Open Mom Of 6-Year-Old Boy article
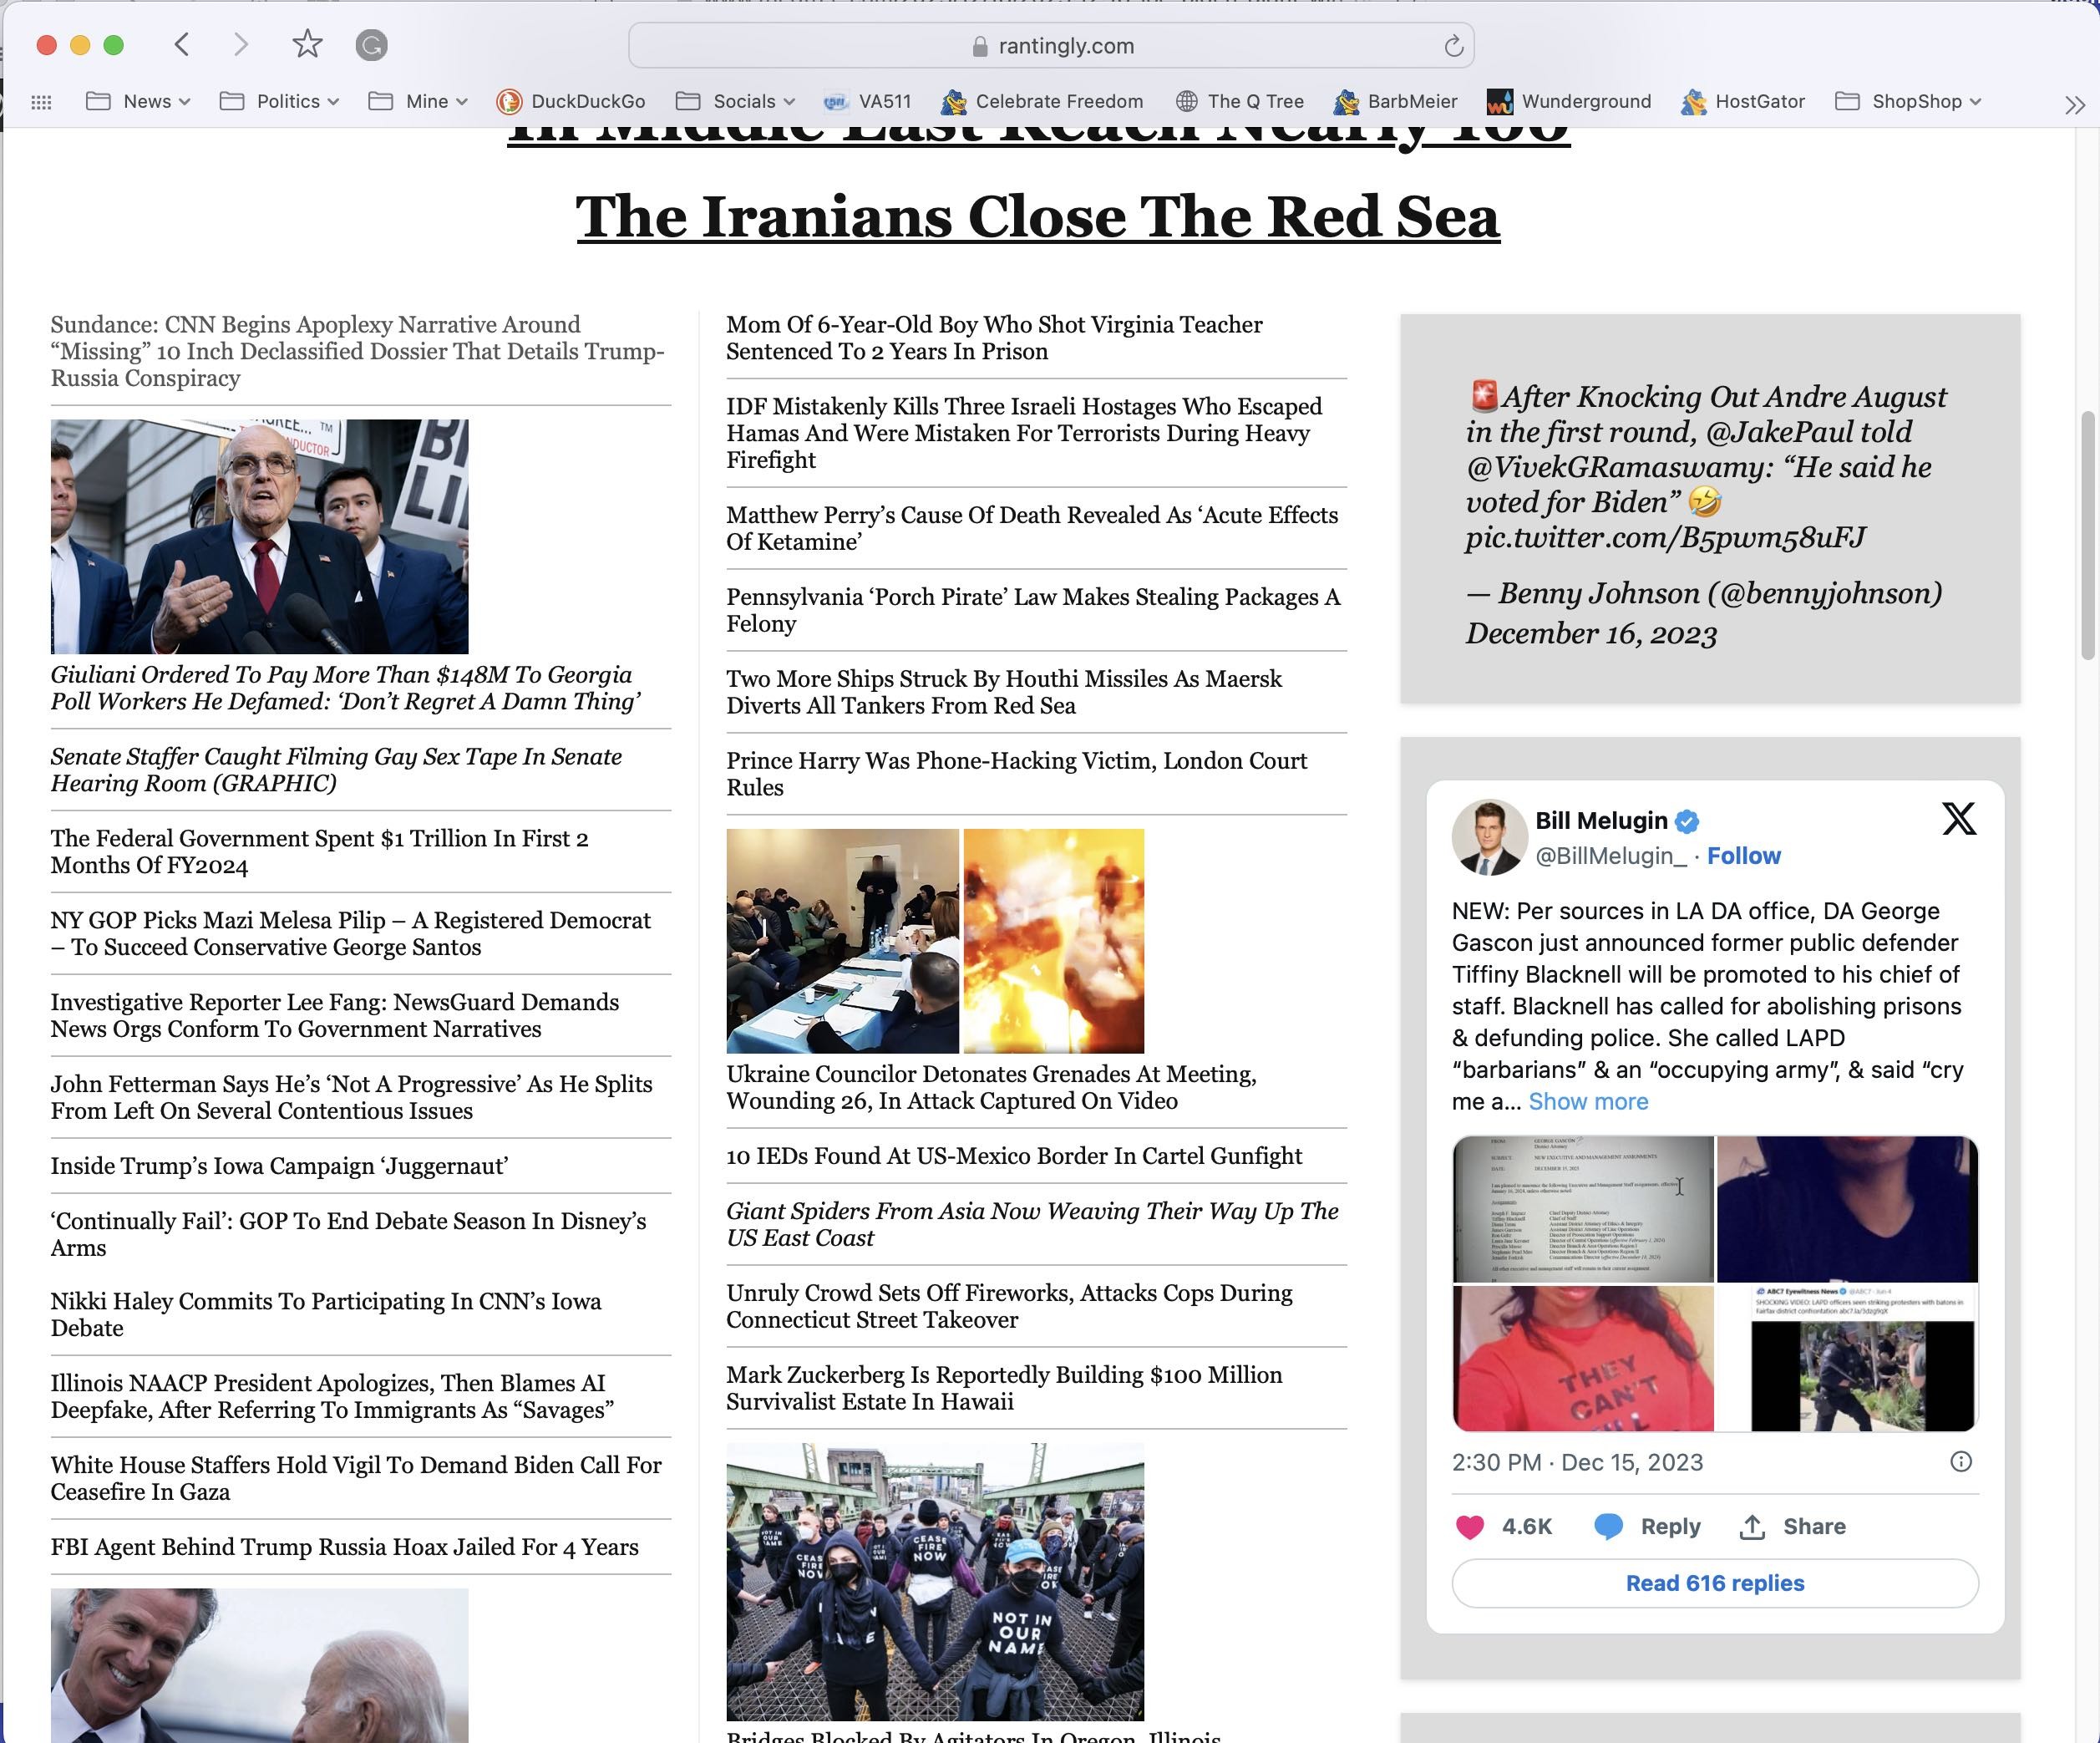Viewport: 2100px width, 1743px height. coord(994,338)
